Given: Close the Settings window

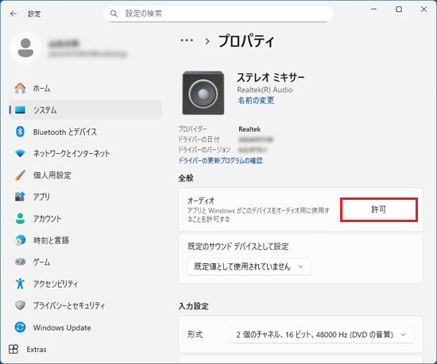Looking at the screenshot, I should [x=423, y=10].
